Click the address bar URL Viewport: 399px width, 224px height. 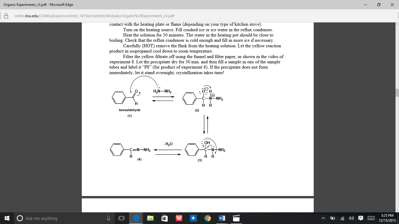click(x=94, y=16)
